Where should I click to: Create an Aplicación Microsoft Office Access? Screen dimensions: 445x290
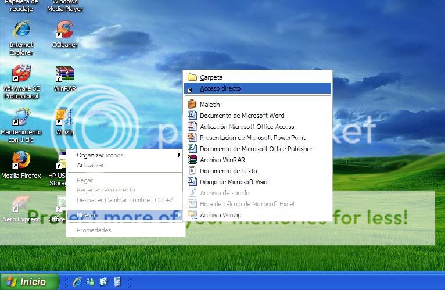pos(258,126)
